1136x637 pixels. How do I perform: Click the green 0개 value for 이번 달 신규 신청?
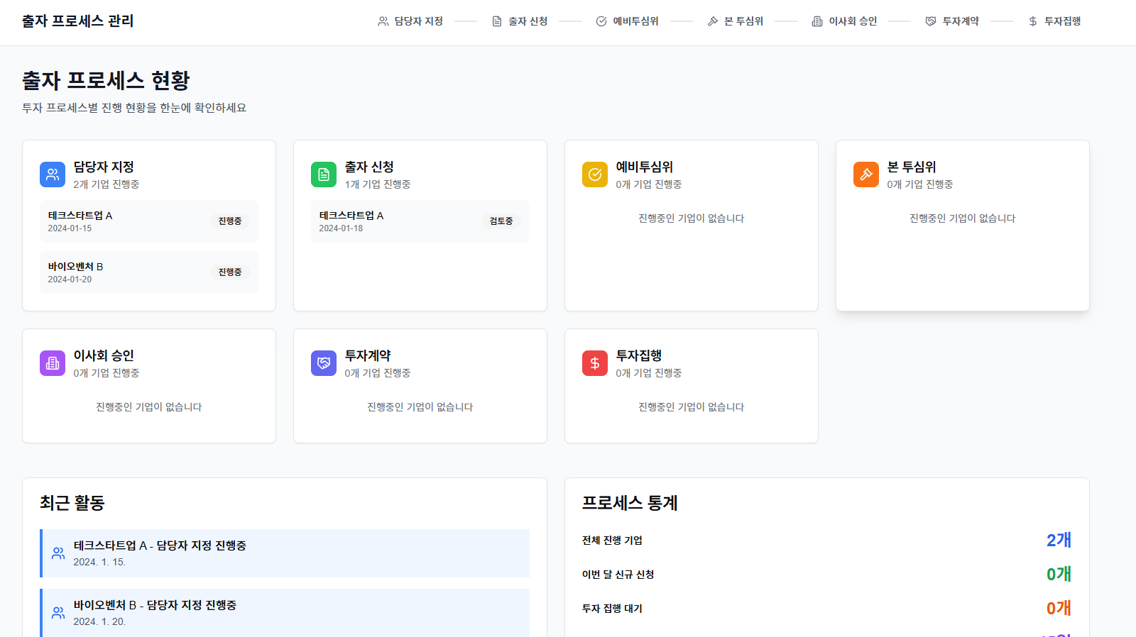click(1059, 574)
